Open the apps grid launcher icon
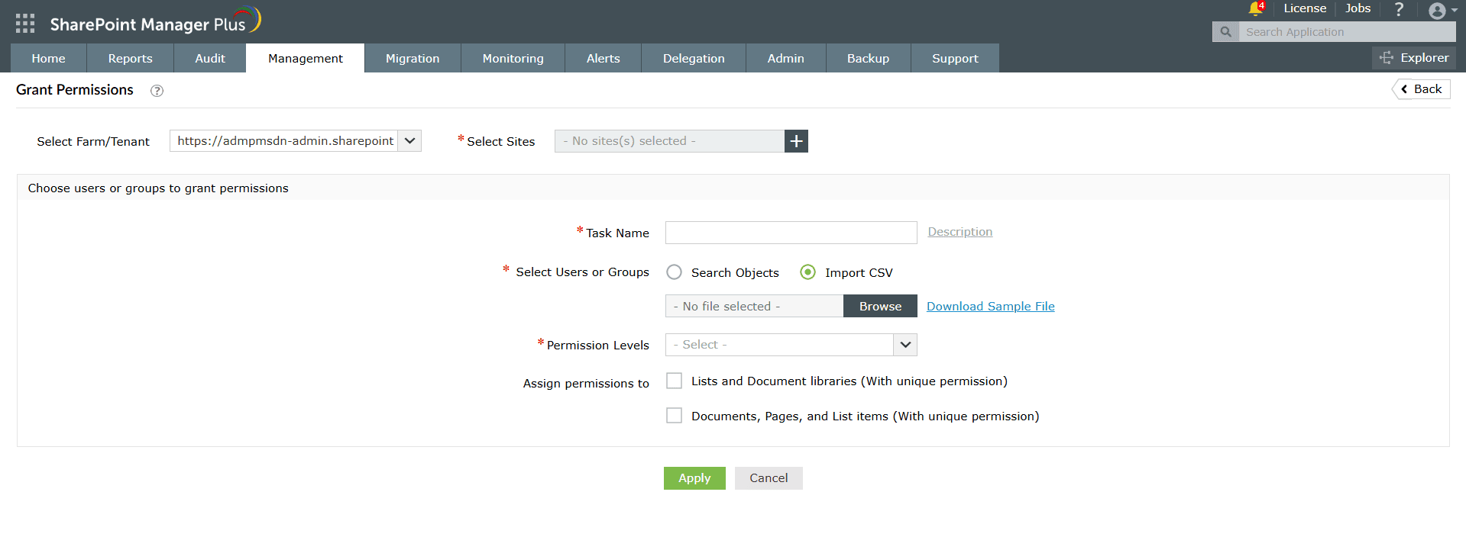 [25, 24]
